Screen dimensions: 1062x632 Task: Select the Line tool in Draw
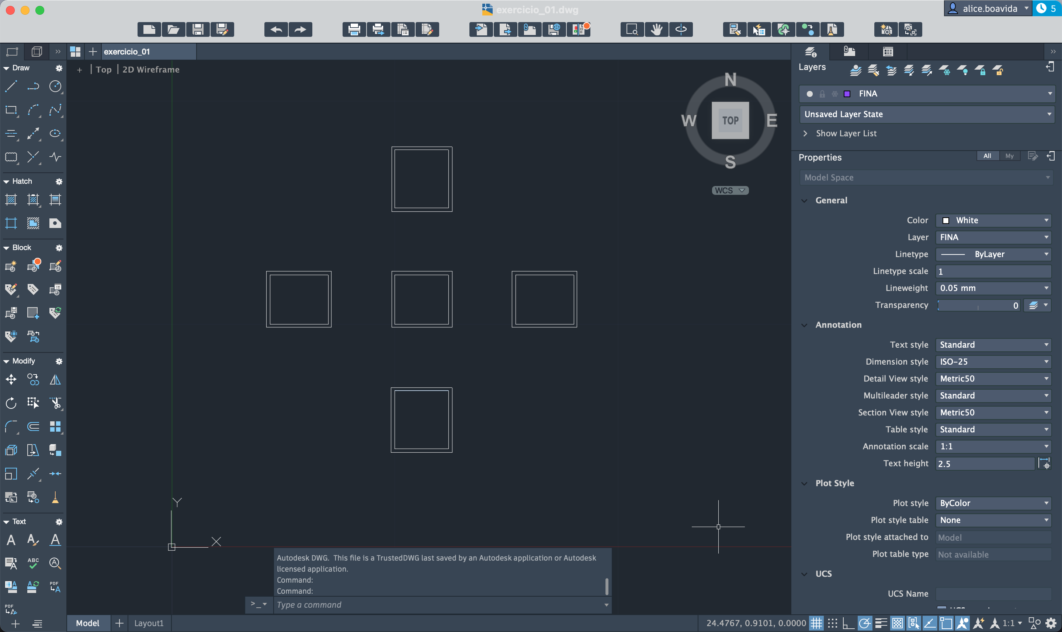[x=11, y=87]
